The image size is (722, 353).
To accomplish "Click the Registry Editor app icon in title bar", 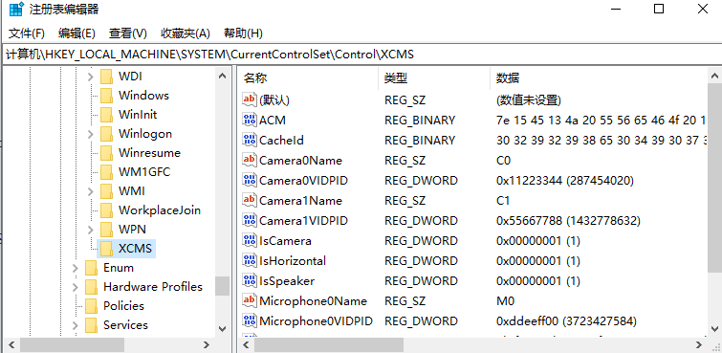I will [x=16, y=9].
